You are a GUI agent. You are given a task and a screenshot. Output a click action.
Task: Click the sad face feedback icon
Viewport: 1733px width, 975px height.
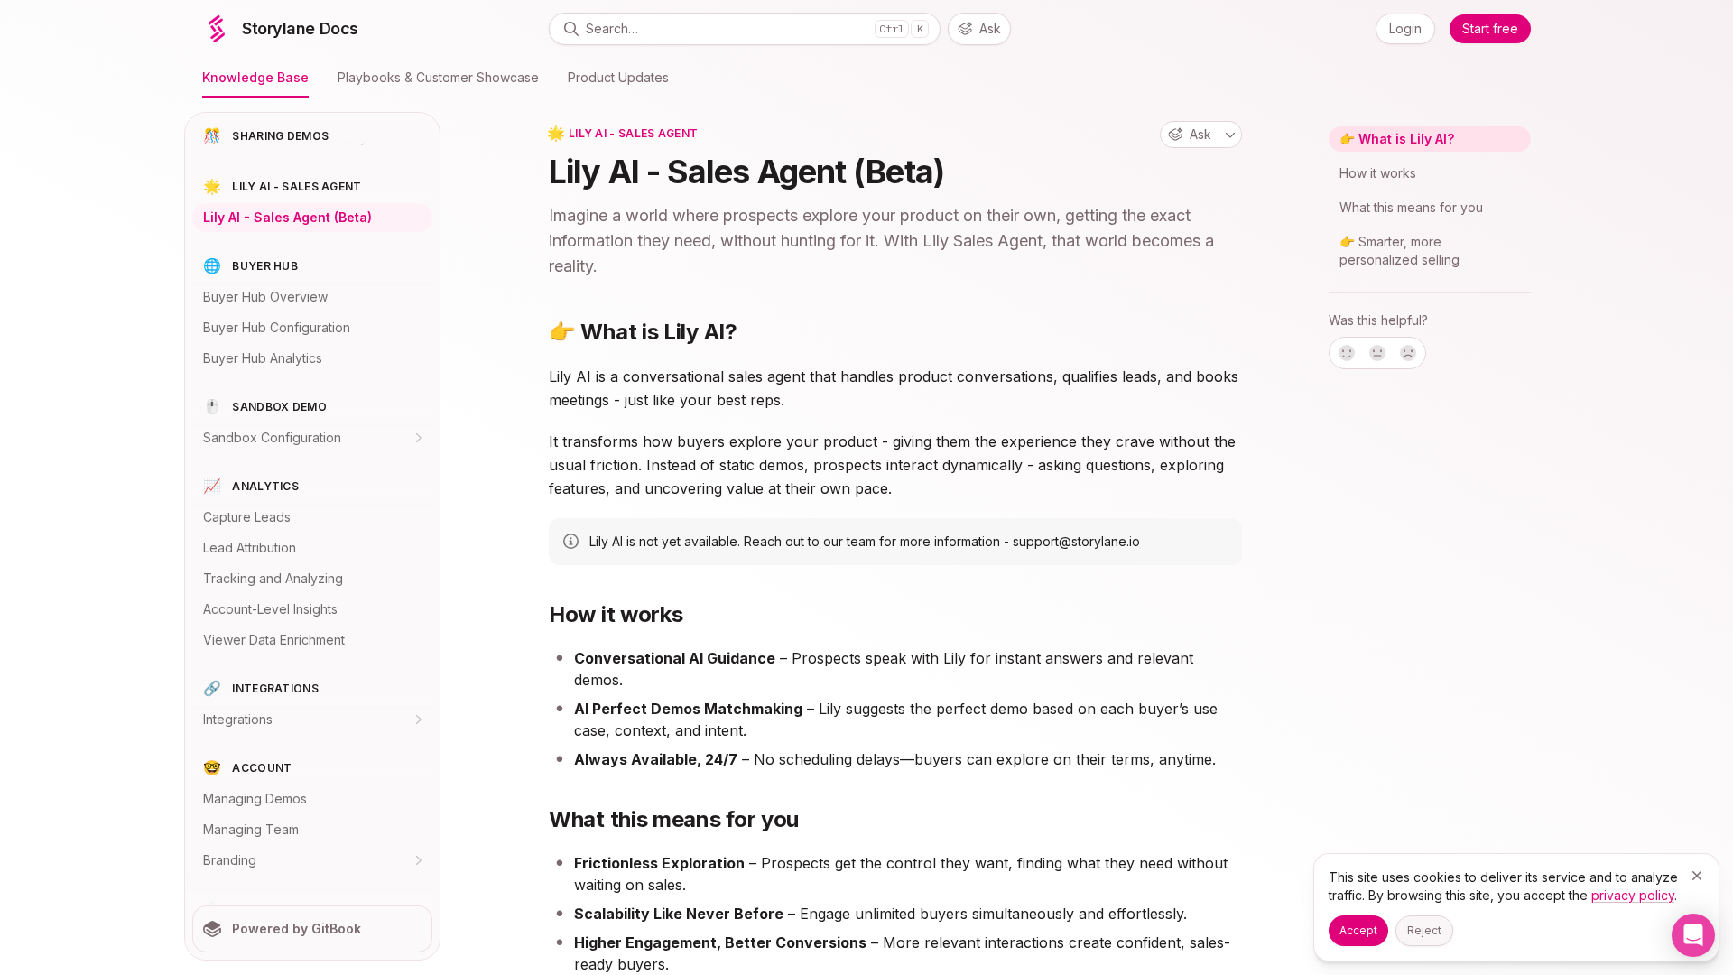(x=1408, y=353)
